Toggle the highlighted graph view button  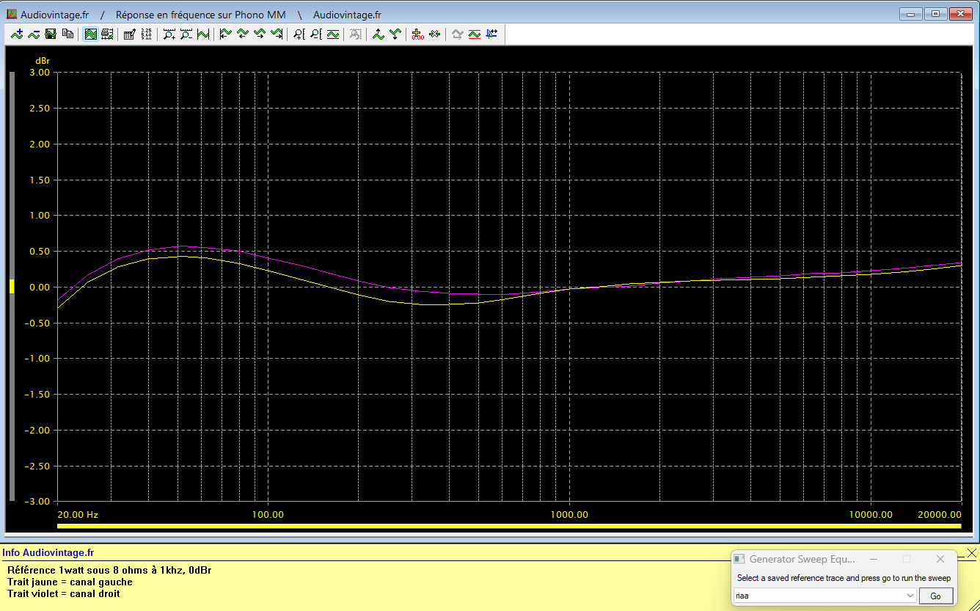tap(91, 34)
